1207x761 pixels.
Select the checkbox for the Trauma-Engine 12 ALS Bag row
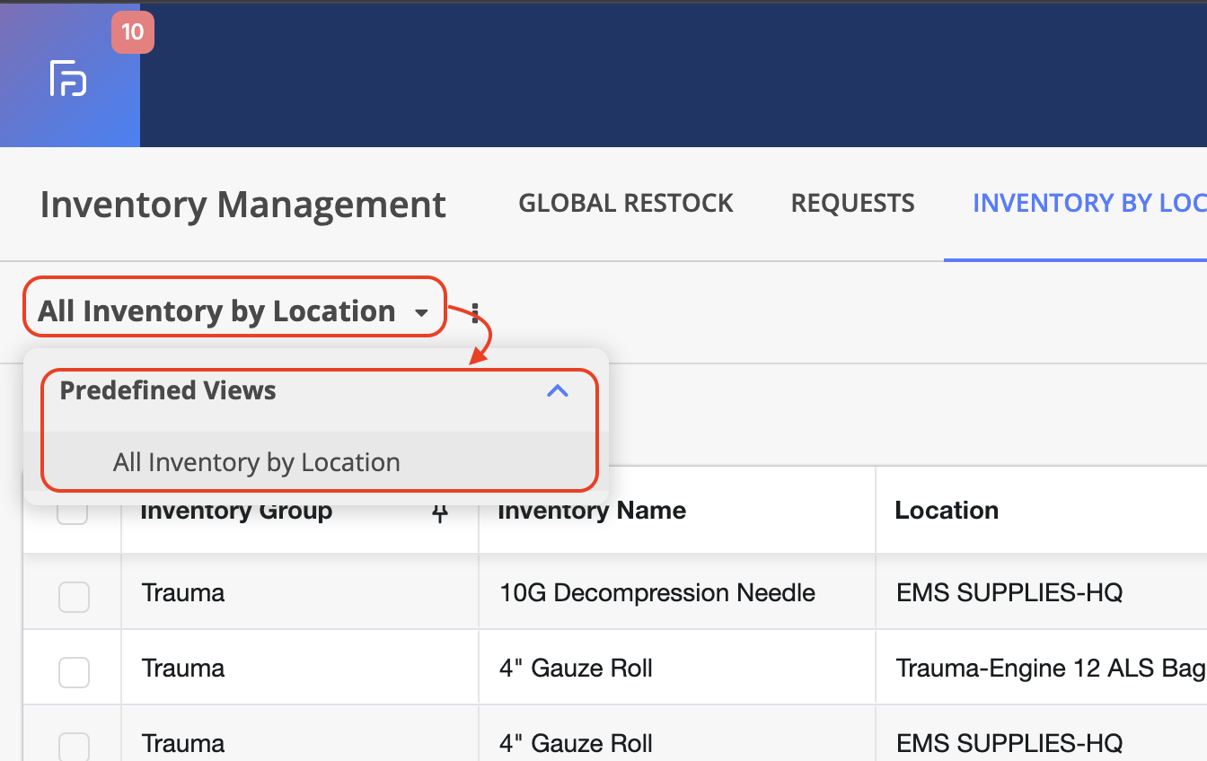click(74, 671)
